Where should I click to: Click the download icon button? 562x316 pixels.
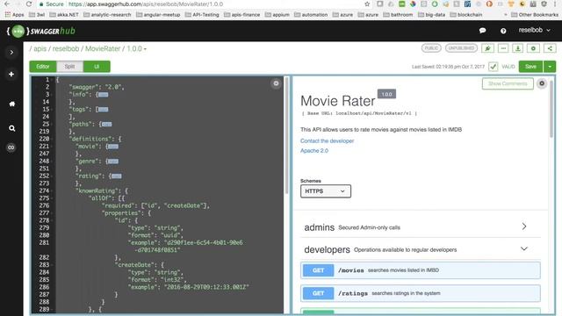[x=518, y=48]
